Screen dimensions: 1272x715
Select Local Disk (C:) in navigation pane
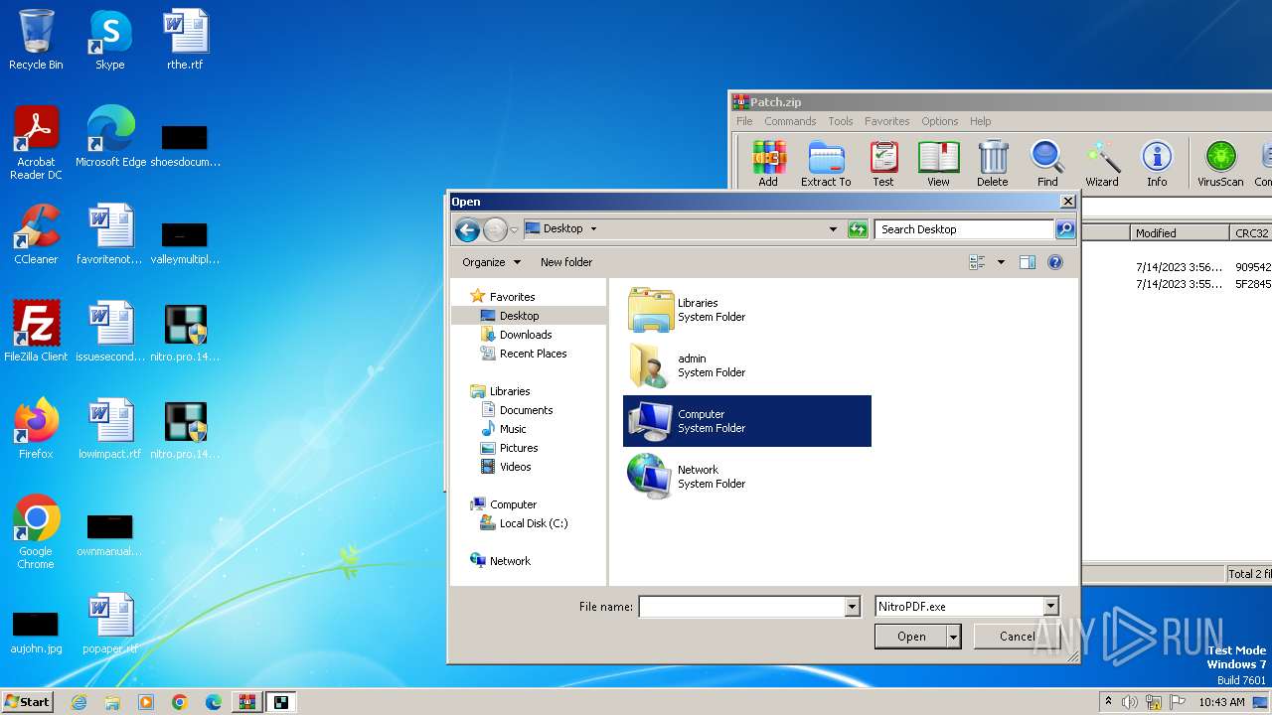534,523
